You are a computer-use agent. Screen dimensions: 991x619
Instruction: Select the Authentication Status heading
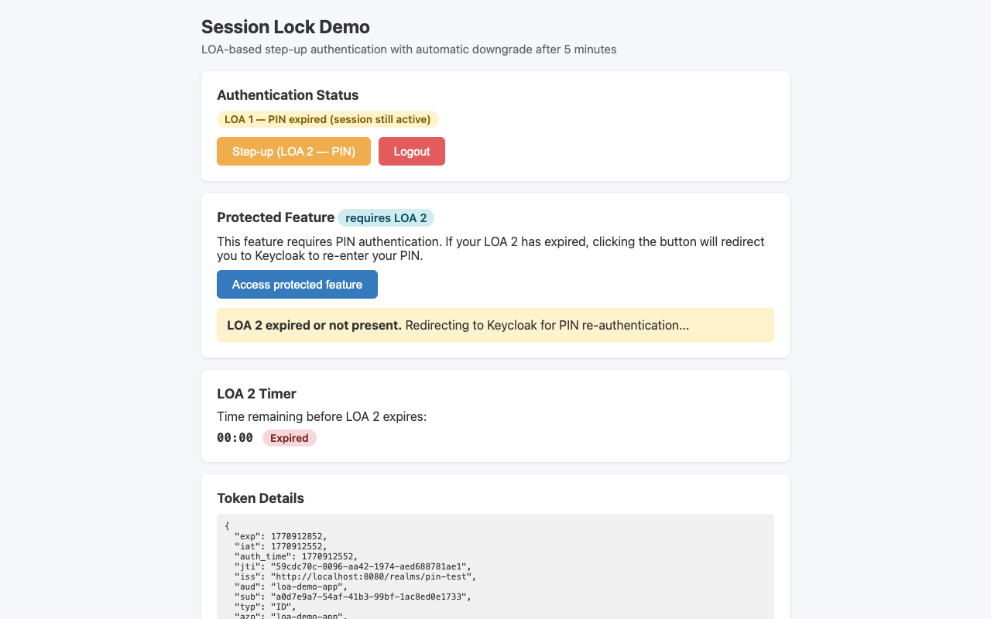[x=287, y=94]
